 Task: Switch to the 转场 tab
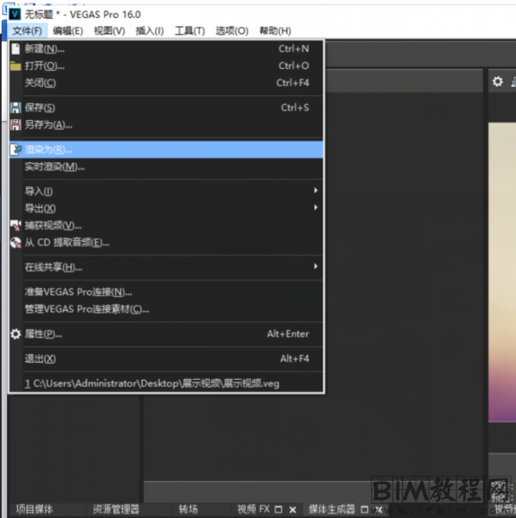tap(188, 509)
